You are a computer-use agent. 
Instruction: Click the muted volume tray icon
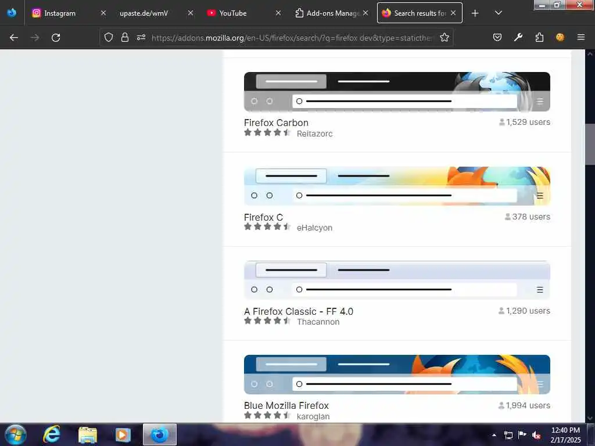(x=536, y=435)
